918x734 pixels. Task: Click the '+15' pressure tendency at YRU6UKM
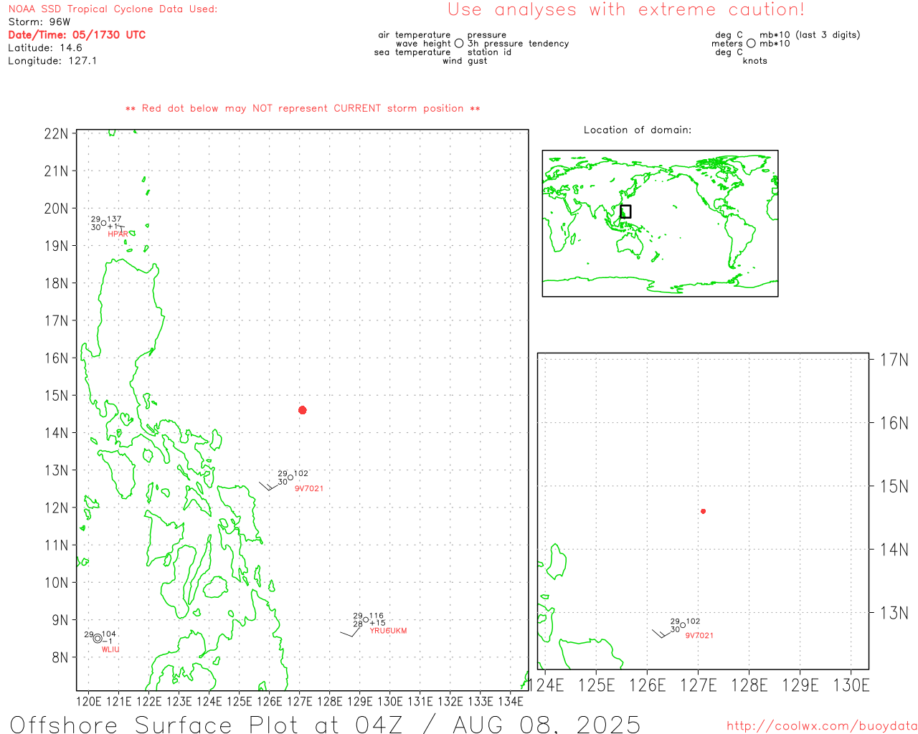pos(377,623)
